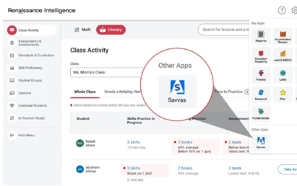Open the Reports app
The image size is (297, 186).
click(261, 37)
